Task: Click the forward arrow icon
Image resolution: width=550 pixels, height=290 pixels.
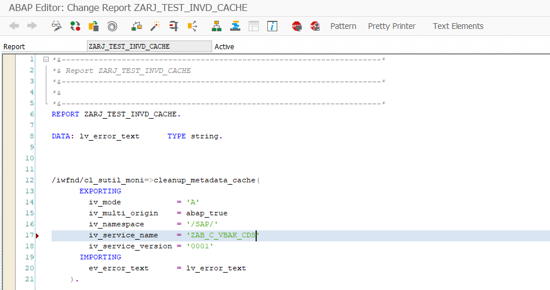Action: point(32,26)
